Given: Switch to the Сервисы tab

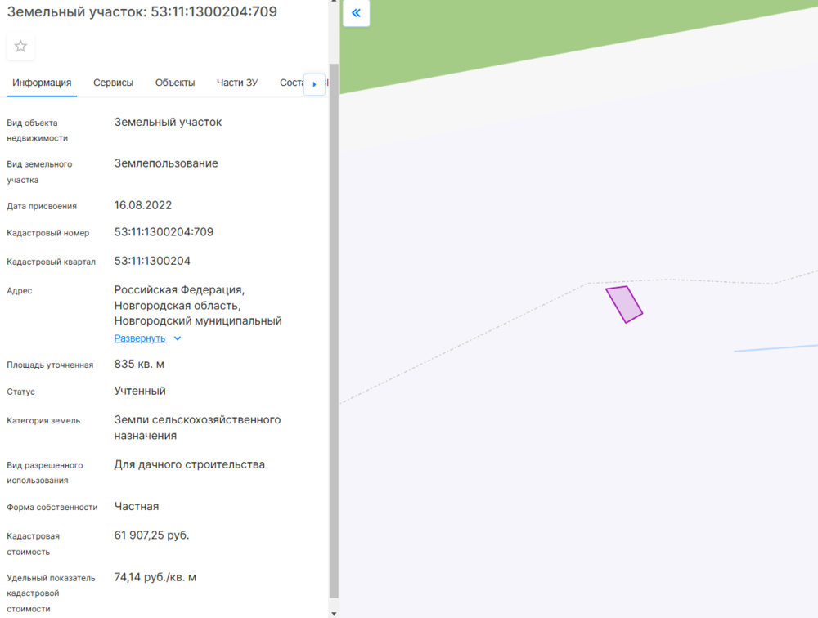Looking at the screenshot, I should [113, 83].
